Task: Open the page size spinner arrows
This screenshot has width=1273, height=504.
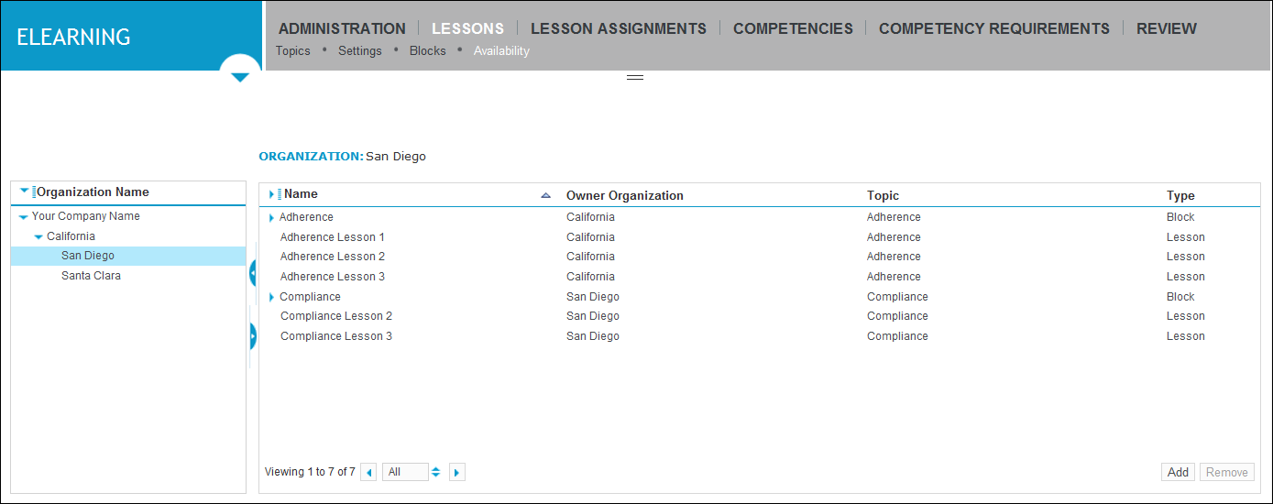Action: tap(435, 472)
